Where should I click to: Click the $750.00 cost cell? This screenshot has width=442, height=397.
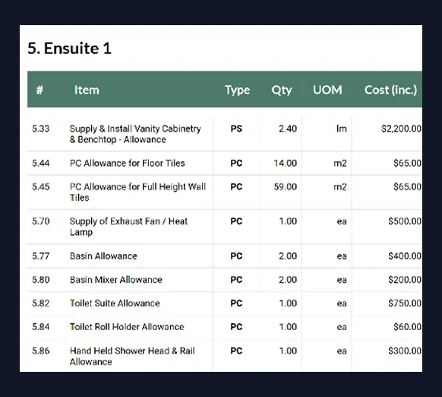point(405,303)
